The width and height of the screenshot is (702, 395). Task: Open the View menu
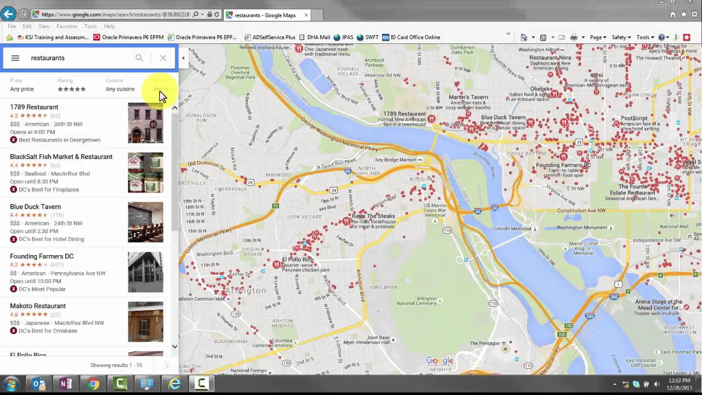(44, 26)
